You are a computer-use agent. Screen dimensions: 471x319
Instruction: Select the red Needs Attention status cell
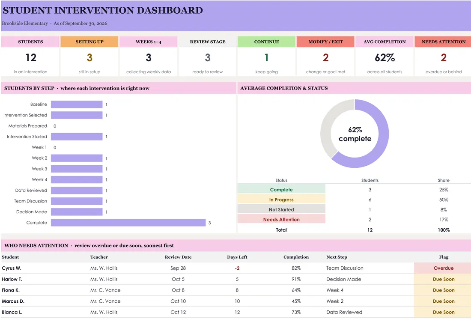(281, 219)
